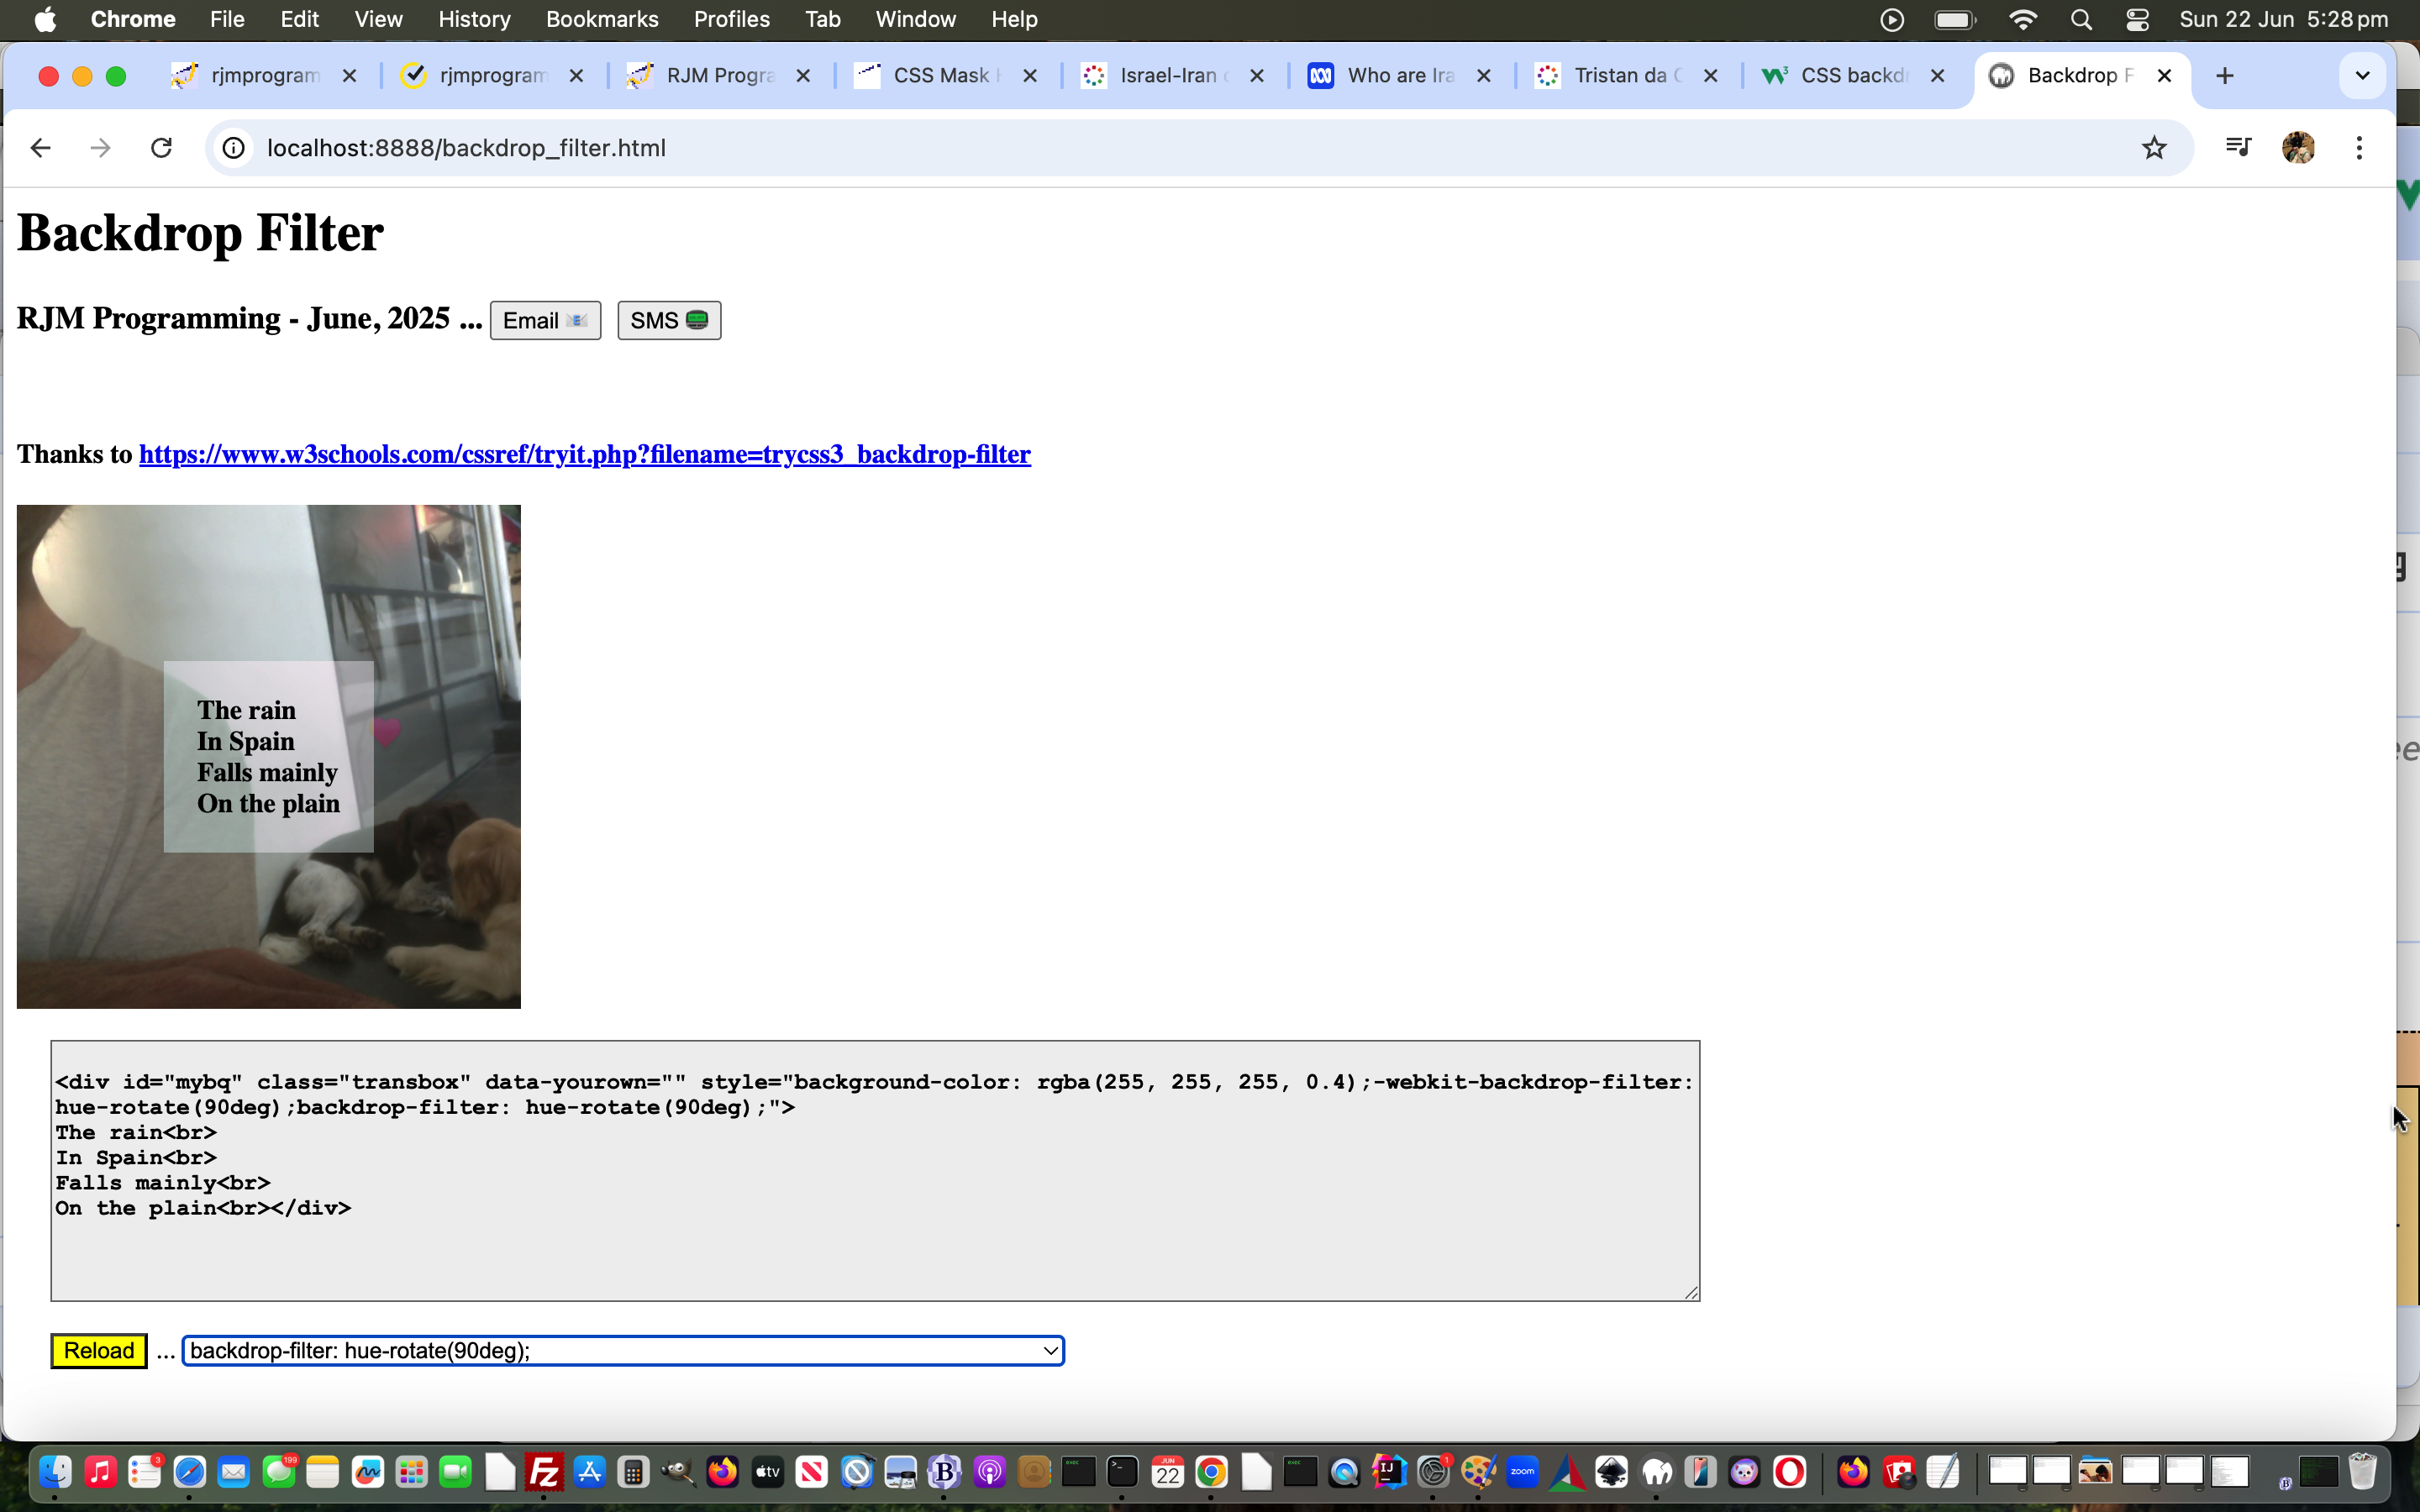Launch Opera browser from the dock
The image size is (2420, 1512).
1789,1472
